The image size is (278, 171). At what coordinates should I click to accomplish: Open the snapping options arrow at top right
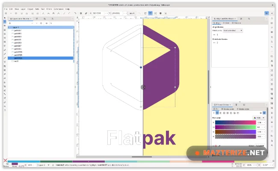[x=272, y=13]
